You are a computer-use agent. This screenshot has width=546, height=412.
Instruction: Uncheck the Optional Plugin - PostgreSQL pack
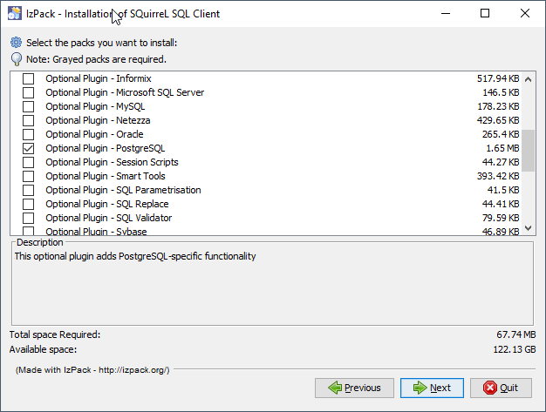click(x=29, y=148)
